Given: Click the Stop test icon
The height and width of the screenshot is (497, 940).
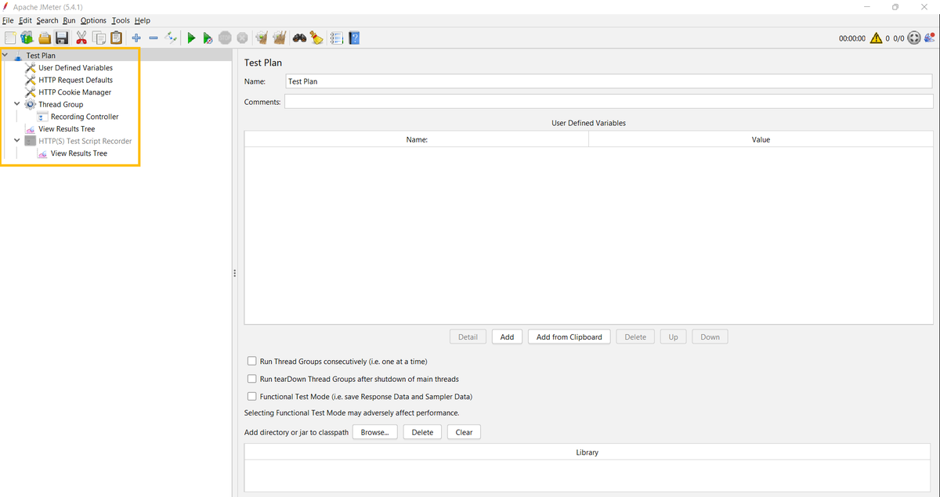Looking at the screenshot, I should pos(225,38).
